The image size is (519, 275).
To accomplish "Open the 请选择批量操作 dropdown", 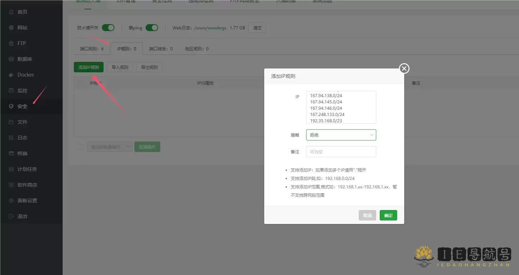I will (x=110, y=147).
